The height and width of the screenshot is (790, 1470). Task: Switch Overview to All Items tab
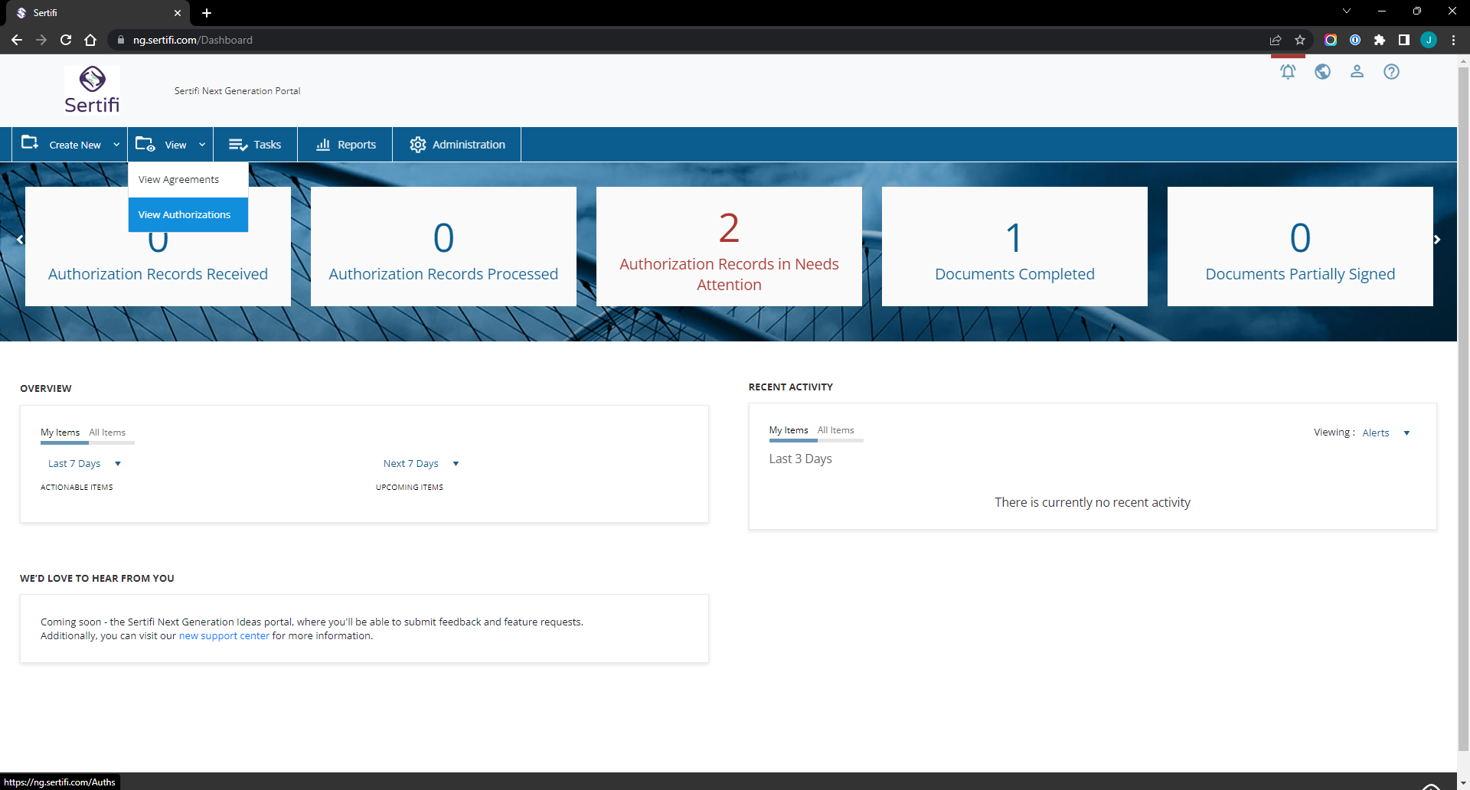[x=107, y=433]
